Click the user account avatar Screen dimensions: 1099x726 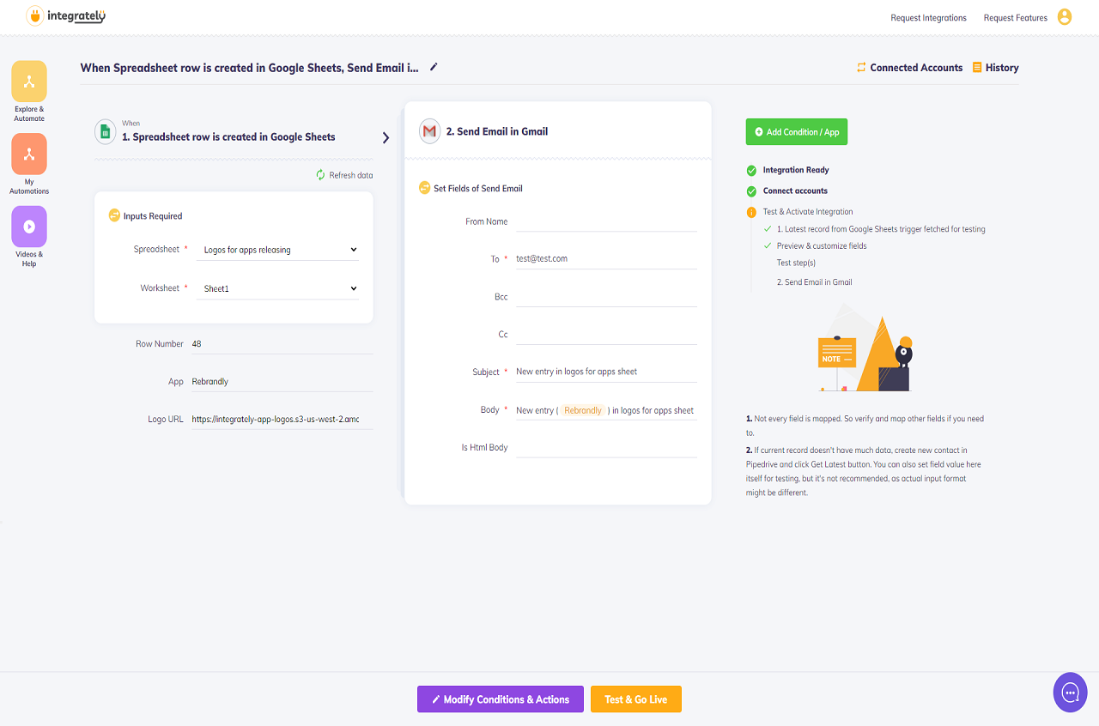coord(1064,16)
